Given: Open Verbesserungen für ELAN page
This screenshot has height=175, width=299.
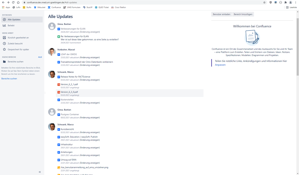Looking at the screenshot, I should [x=73, y=29].
